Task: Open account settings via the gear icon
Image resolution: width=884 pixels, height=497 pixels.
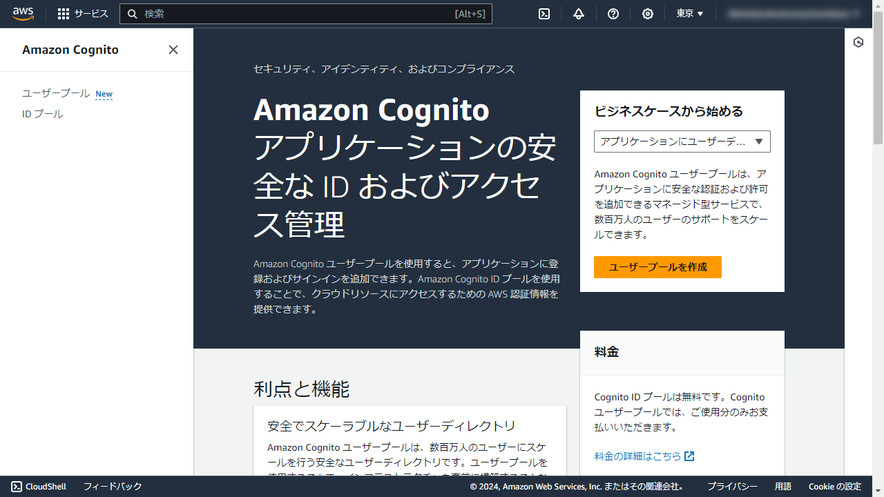Action: click(647, 14)
